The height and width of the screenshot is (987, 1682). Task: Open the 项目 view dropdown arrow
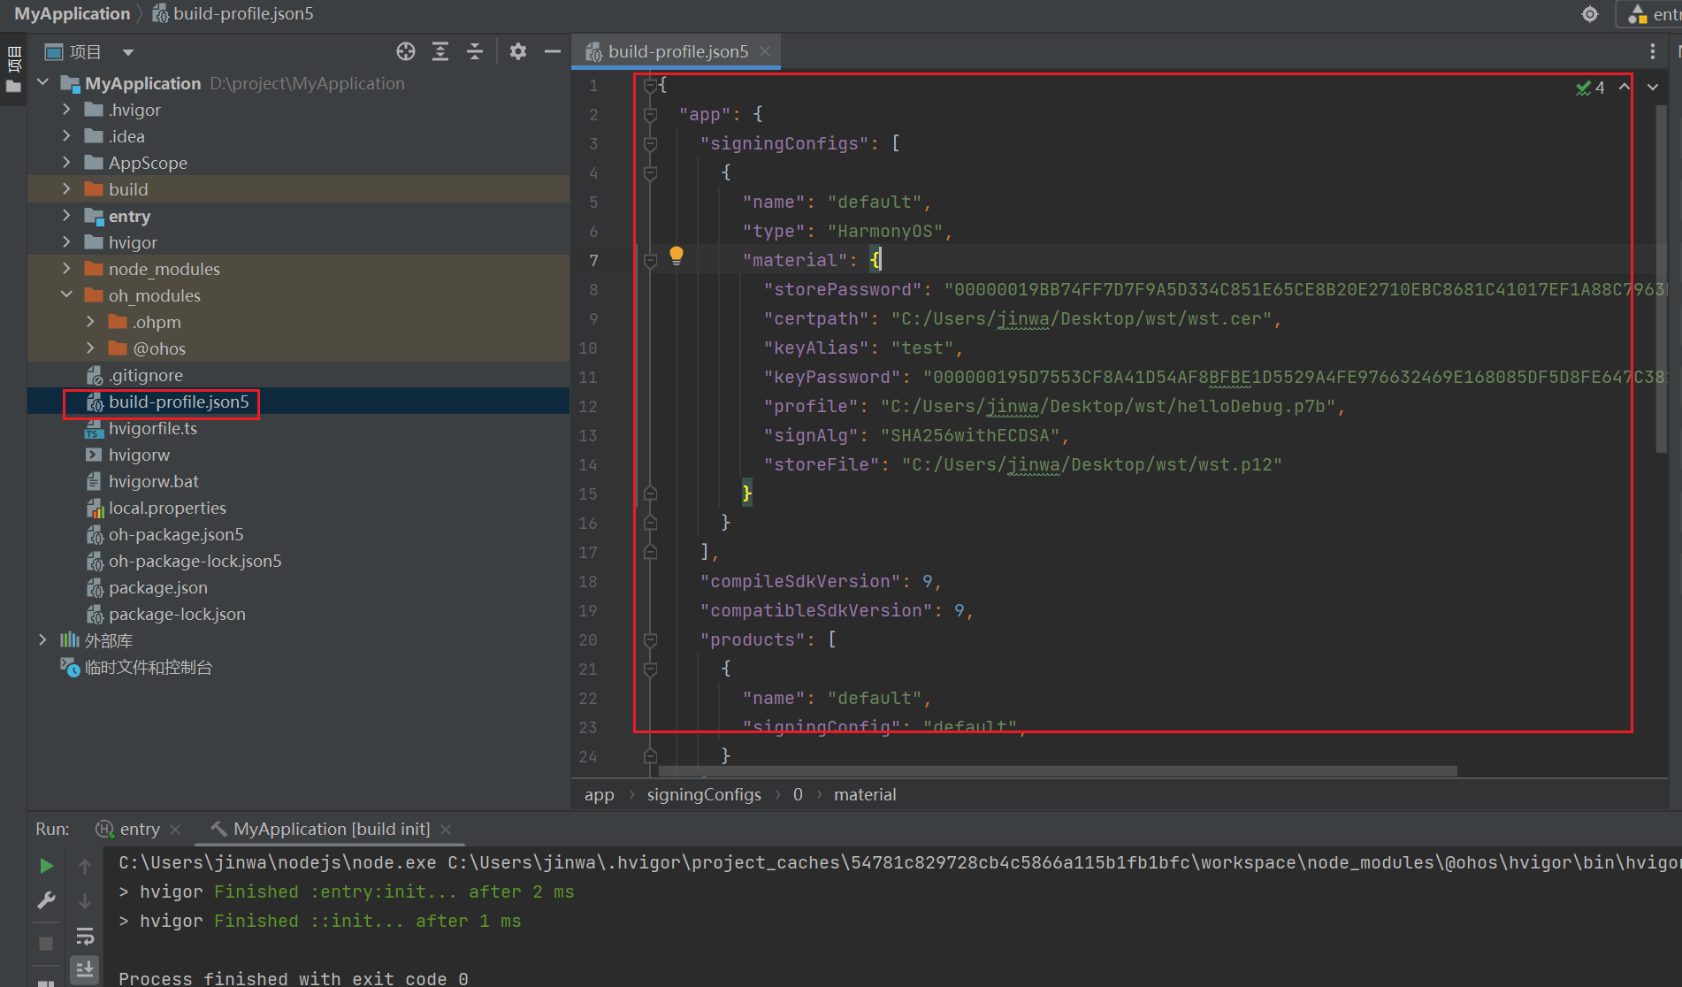tap(128, 52)
